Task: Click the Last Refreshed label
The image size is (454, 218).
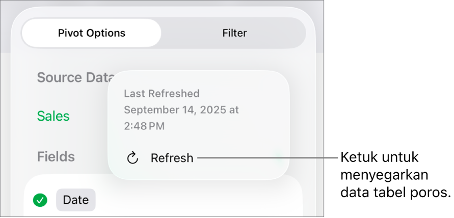Action: (162, 94)
